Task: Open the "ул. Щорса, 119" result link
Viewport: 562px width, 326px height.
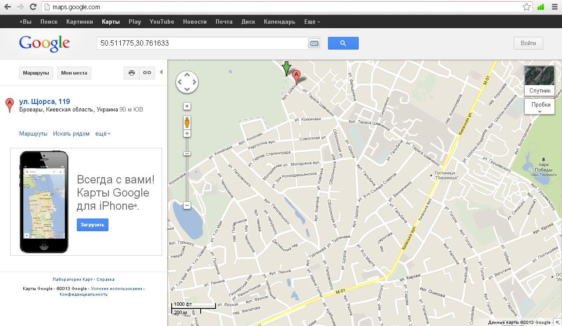Action: pos(45,101)
